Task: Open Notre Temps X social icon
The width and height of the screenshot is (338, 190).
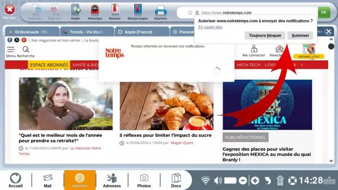Action: 17,40
